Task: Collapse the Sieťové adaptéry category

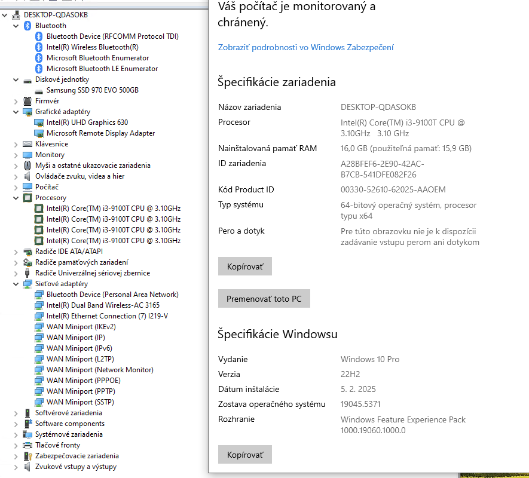Action: tap(16, 284)
